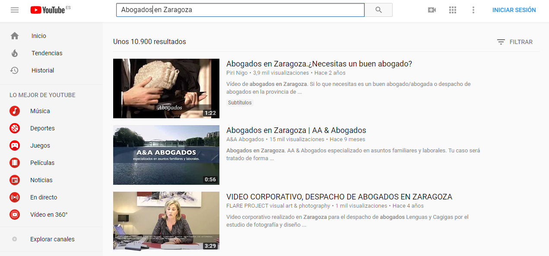Open the three-dot settings menu
The image size is (549, 256).
point(473,9)
